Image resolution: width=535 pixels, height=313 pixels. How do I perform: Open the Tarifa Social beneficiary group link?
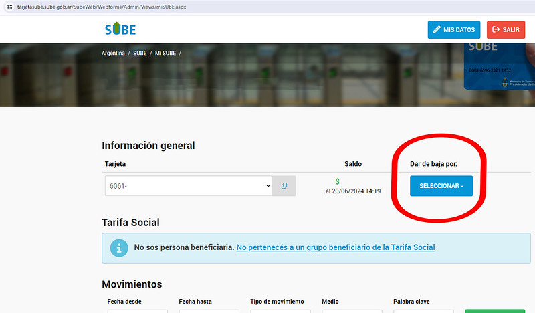[x=335, y=247]
